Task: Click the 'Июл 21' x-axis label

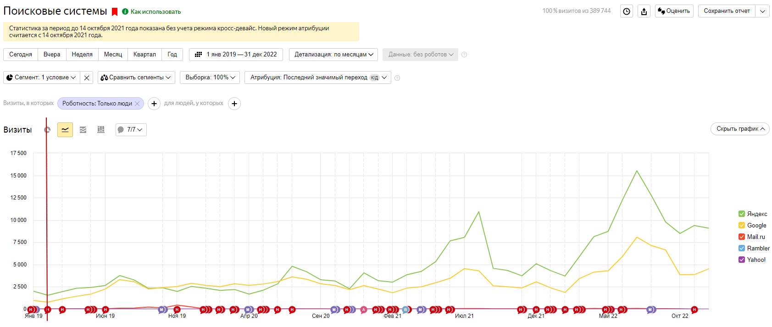Action: 464,316
